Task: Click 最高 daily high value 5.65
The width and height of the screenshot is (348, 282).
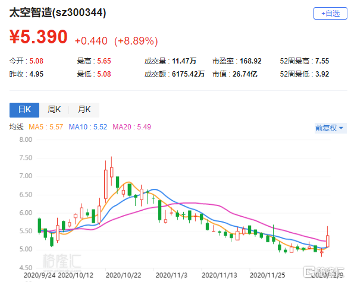Action: (x=104, y=61)
